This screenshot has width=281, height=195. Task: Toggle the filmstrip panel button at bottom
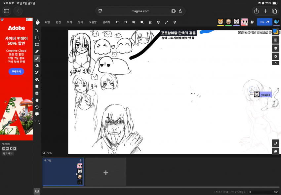(x=37, y=191)
